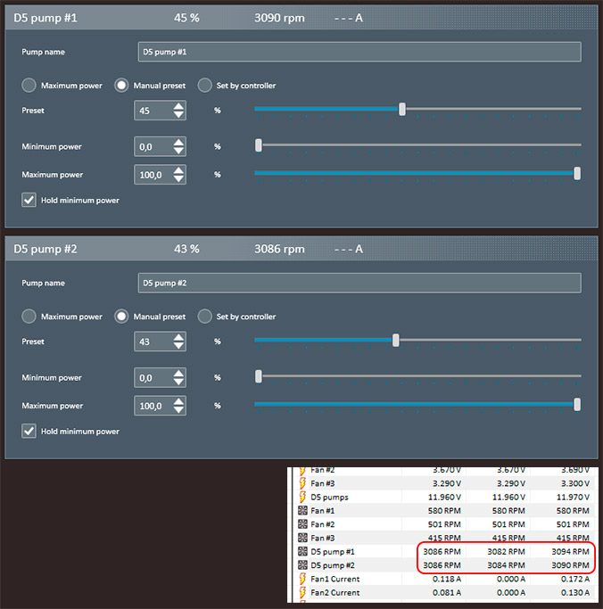Click the lightning icon next to Fan #3 voltage
This screenshot has height=609, width=603.
tap(302, 483)
